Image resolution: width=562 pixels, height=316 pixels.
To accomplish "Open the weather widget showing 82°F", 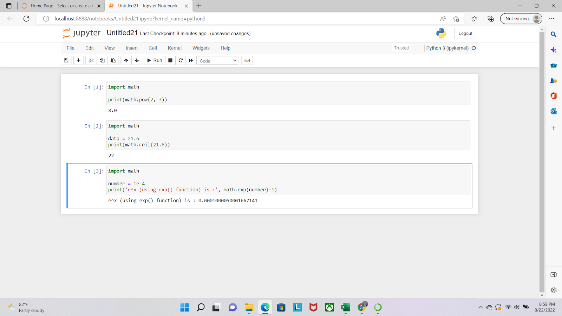I will point(26,307).
